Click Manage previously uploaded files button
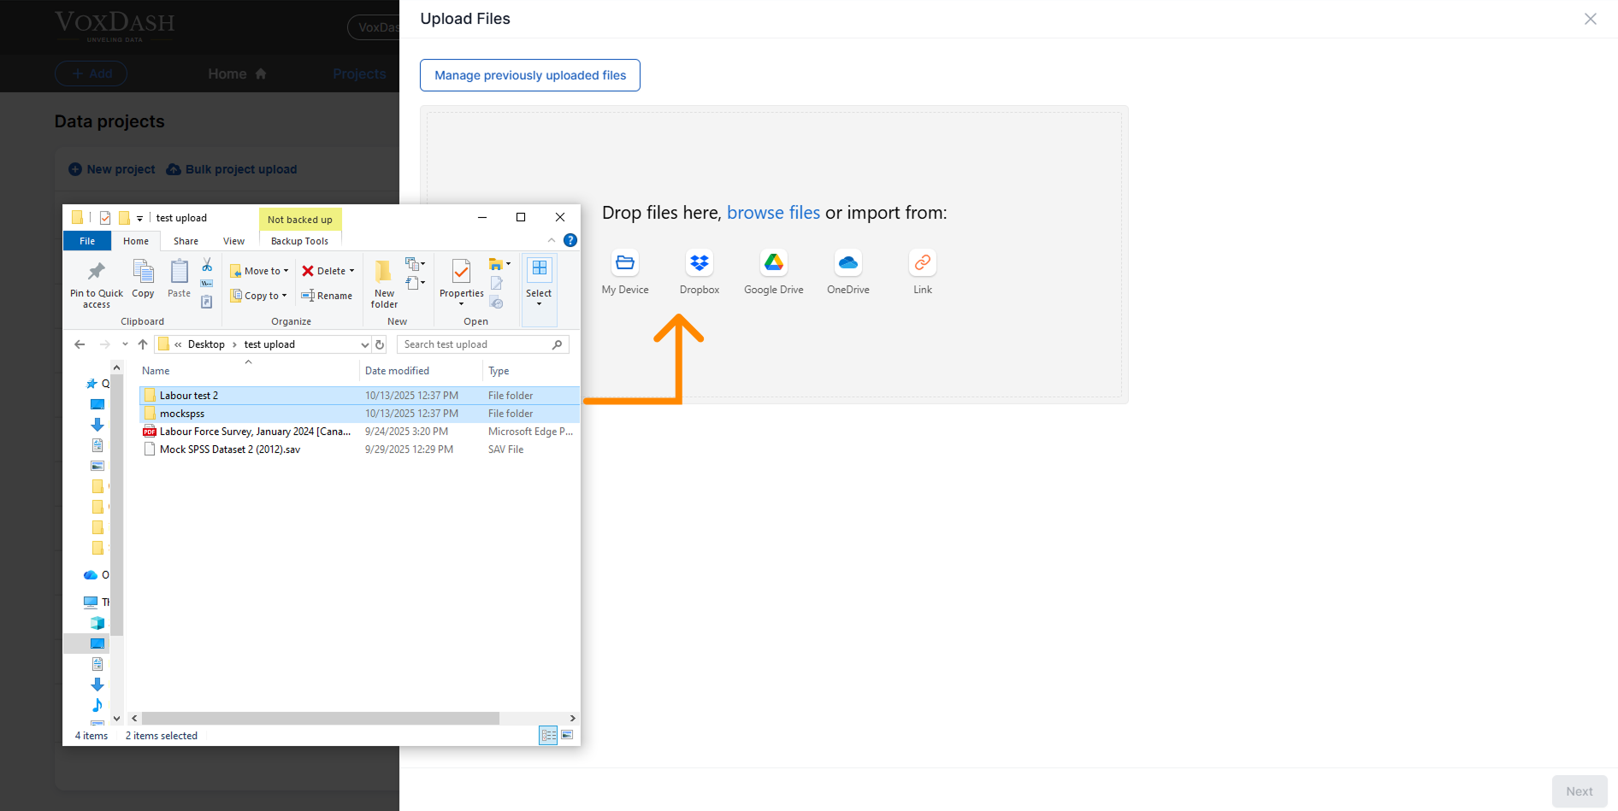 pos(530,75)
